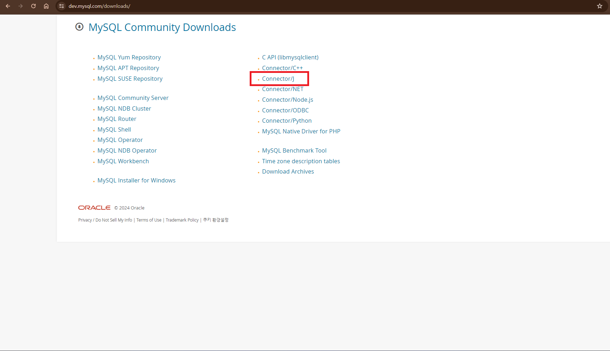The width and height of the screenshot is (610, 351).
Task: Open MySQL Benchmark Tool link
Action: pyautogui.click(x=294, y=150)
